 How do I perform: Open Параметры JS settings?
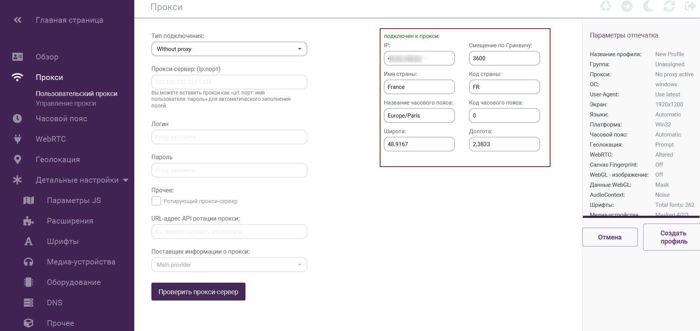click(x=74, y=200)
